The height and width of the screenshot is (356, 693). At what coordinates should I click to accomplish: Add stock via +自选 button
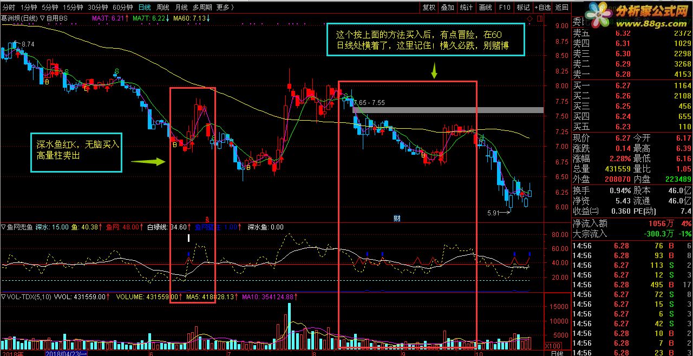[542, 8]
